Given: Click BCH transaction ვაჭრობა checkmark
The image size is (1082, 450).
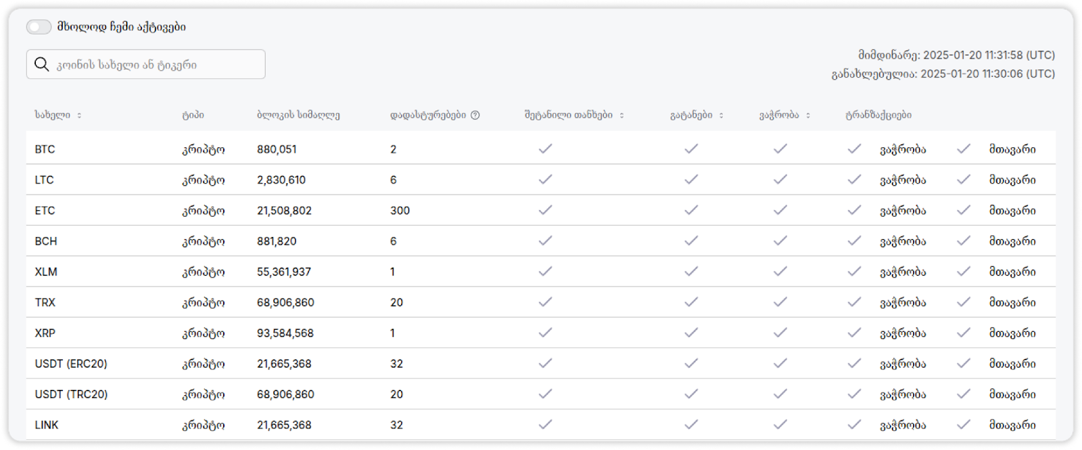Looking at the screenshot, I should (x=855, y=241).
